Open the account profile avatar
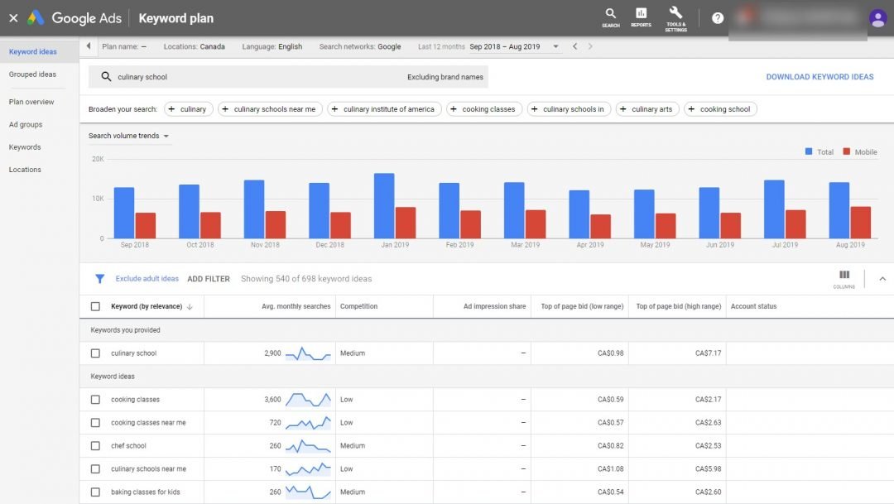The image size is (894, 504). pos(877,17)
